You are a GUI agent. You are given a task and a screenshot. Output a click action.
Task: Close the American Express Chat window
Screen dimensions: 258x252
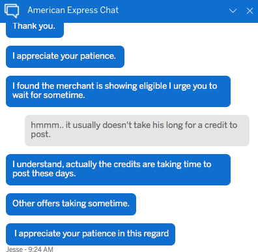click(250, 10)
